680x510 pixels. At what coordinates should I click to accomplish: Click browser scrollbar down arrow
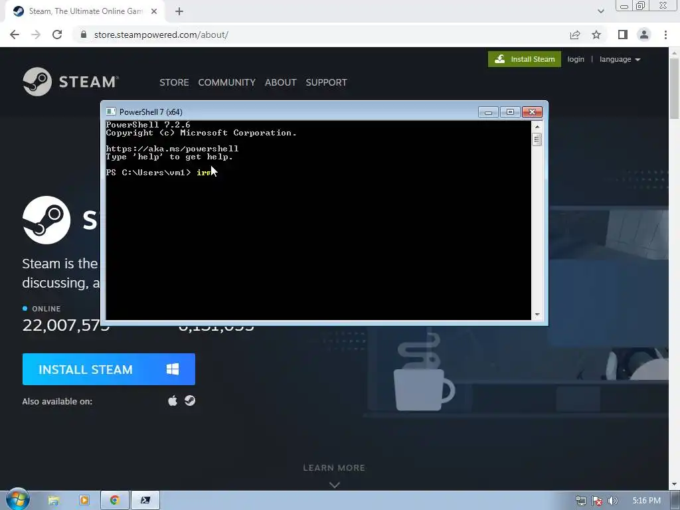674,484
